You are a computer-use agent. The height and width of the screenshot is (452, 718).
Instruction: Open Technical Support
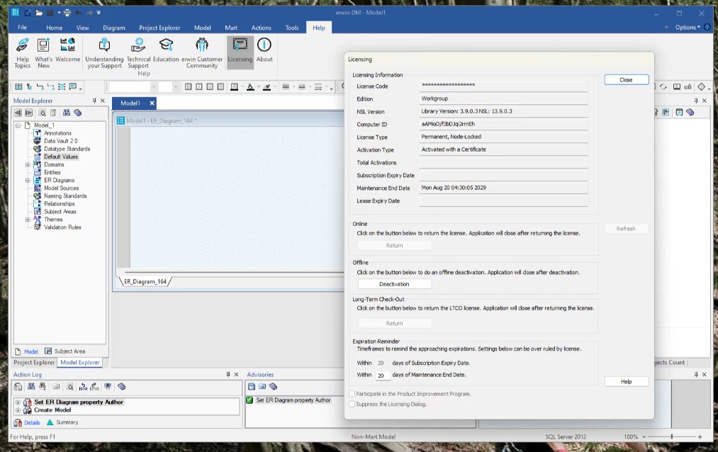pyautogui.click(x=138, y=53)
